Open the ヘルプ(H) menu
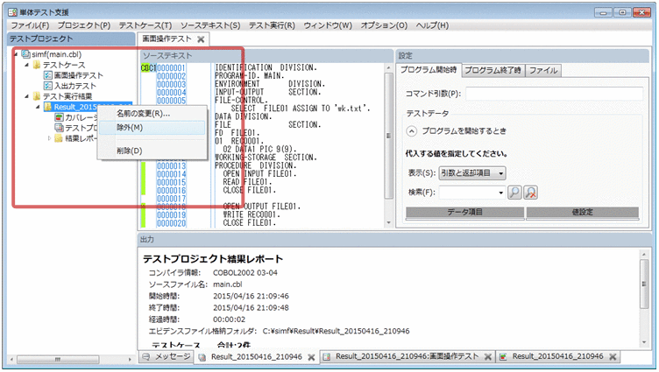Image resolution: width=659 pixels, height=372 pixels. [x=432, y=25]
